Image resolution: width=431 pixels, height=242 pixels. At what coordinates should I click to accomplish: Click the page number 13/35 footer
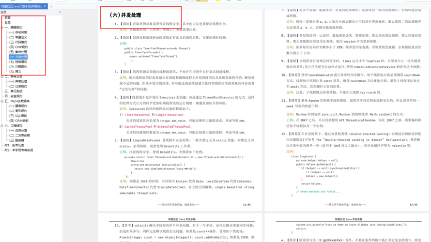414,205
